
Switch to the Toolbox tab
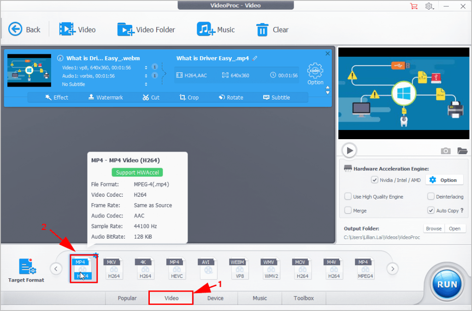304,298
